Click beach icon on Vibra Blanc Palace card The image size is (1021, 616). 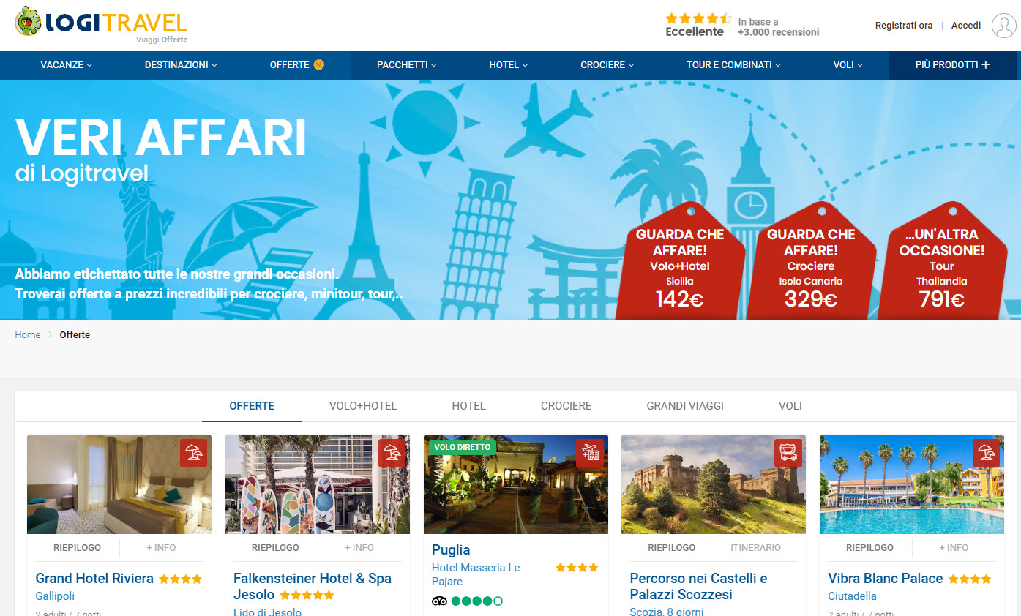click(986, 454)
